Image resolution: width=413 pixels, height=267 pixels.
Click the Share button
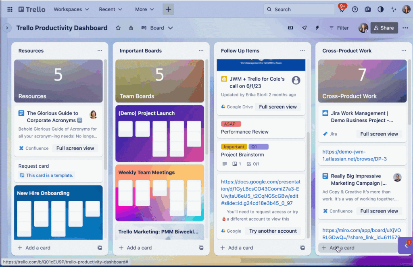click(x=384, y=28)
